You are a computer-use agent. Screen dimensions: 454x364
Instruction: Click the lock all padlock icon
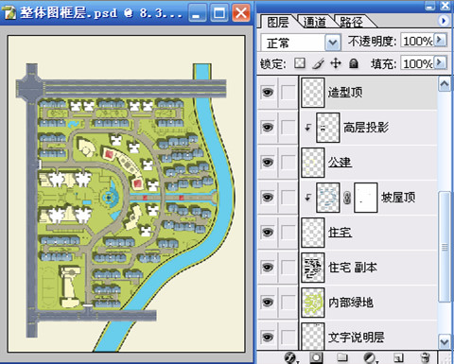[x=354, y=63]
